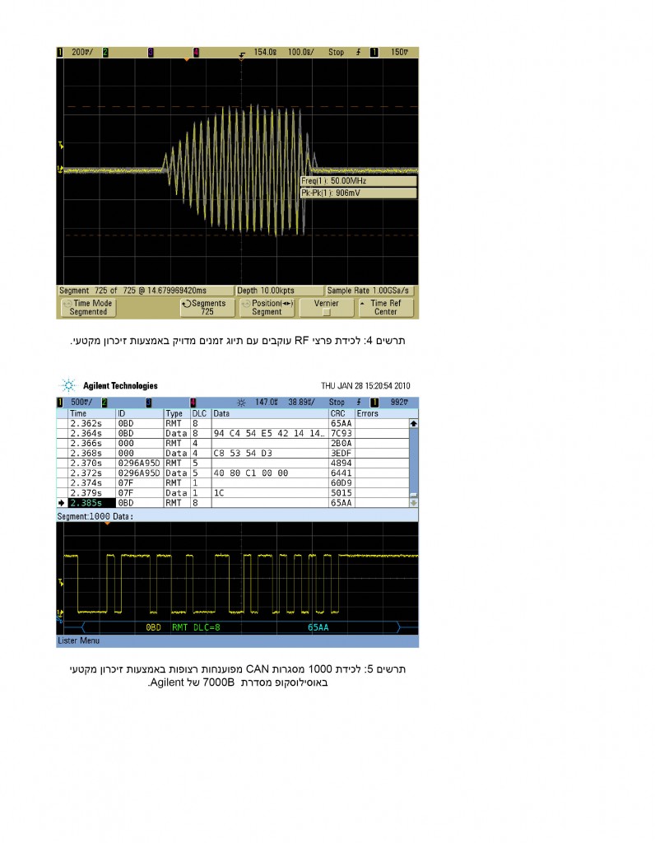Click channel 1 indicator beside 200mV/ scale
Image resolution: width=655 pixels, height=843 pixels.
(x=60, y=52)
